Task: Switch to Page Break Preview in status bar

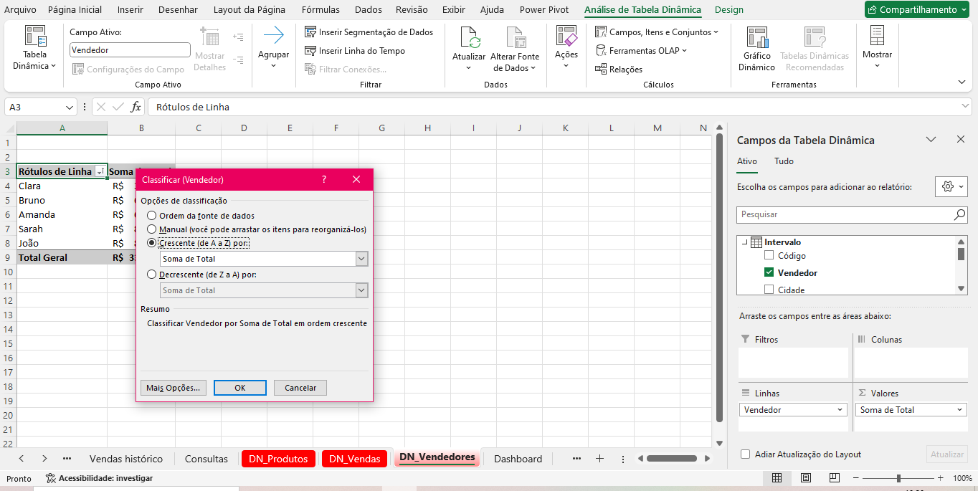Action: tap(835, 478)
